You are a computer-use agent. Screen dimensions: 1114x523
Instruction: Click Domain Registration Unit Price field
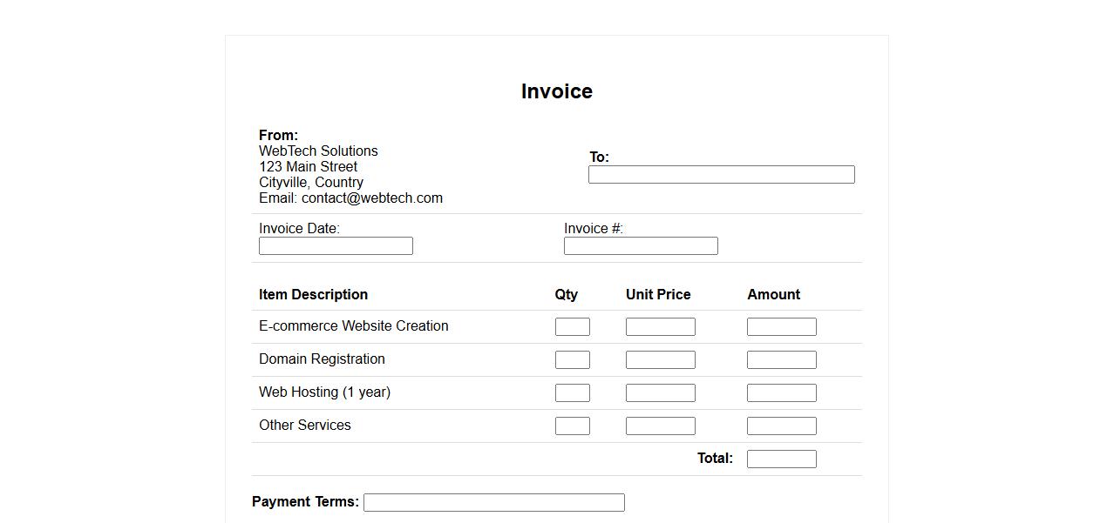point(660,360)
